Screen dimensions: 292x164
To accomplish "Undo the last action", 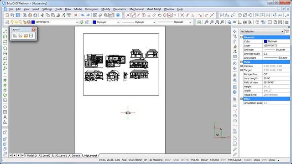I will click(x=83, y=15).
